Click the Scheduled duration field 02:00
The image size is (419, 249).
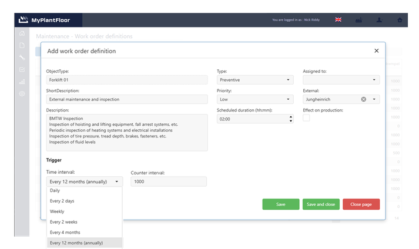(255, 119)
